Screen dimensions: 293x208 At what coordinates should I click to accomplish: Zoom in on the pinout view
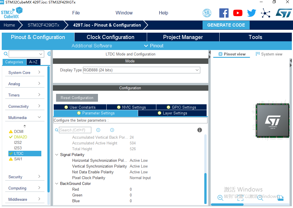tap(220, 198)
